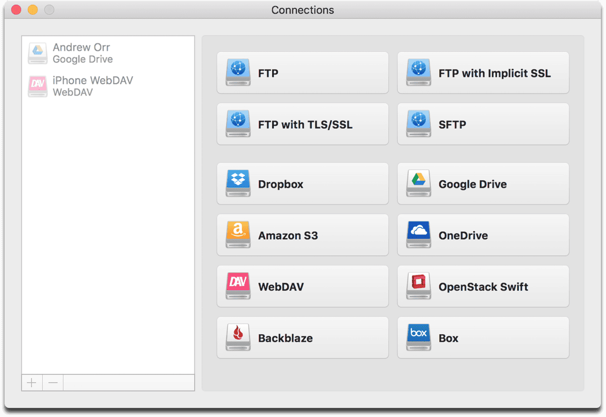The image size is (606, 417).
Task: Click the Backblaze flame icon
Action: click(238, 338)
